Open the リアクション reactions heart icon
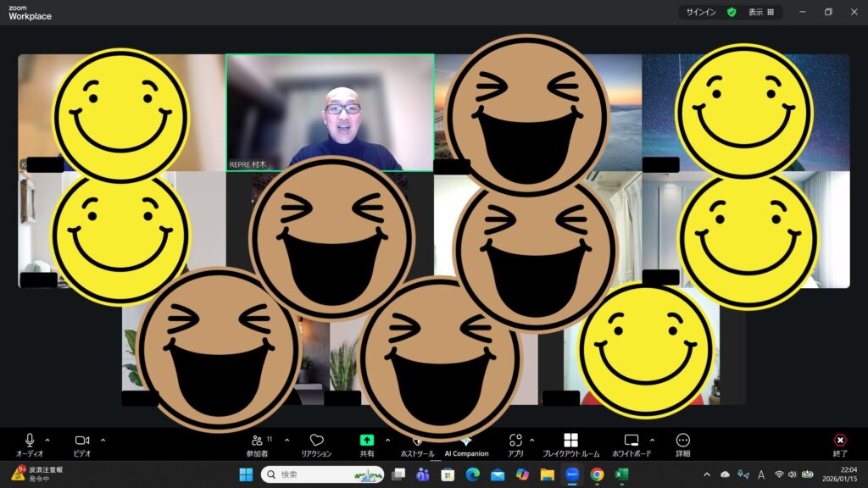 [316, 441]
